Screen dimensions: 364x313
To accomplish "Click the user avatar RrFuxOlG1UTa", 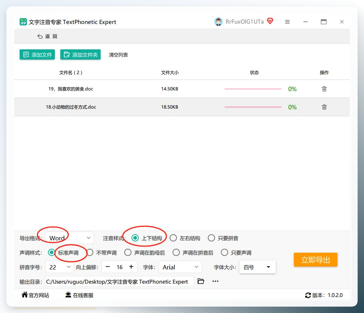I will pos(218,22).
